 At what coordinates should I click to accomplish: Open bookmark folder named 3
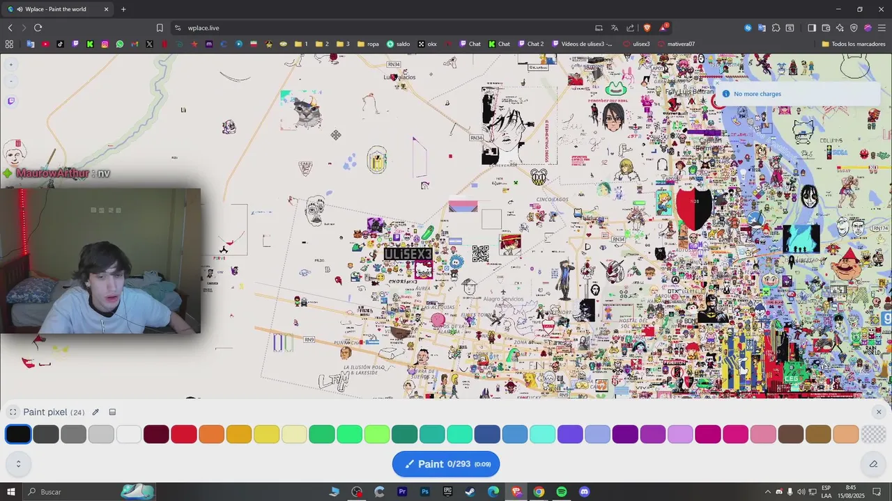pos(343,44)
